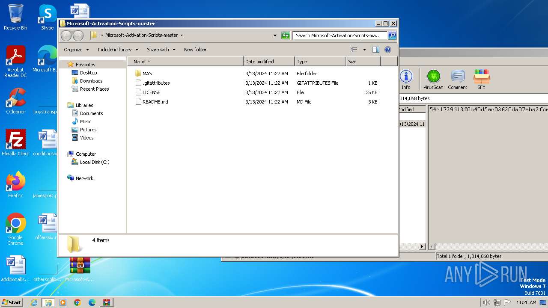Toggle the preview pane
This screenshot has width=548, height=308.
[x=376, y=50]
